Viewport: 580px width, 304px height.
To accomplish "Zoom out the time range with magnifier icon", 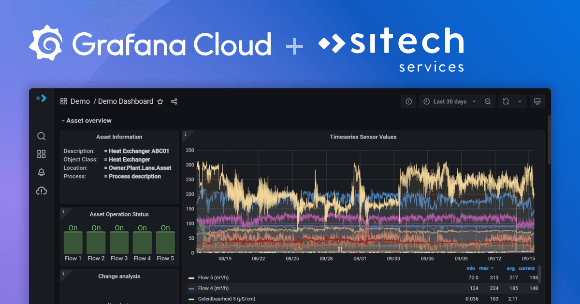I will [488, 101].
